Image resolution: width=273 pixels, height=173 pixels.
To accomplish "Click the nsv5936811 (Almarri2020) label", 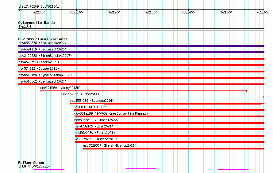I will (x=96, y=120).
